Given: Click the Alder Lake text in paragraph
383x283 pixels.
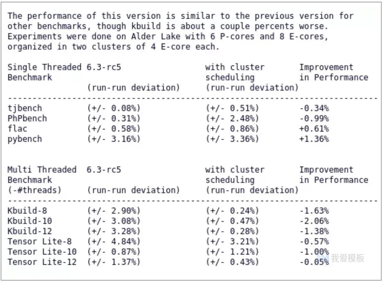Looking at the screenshot, I should click(x=156, y=36).
